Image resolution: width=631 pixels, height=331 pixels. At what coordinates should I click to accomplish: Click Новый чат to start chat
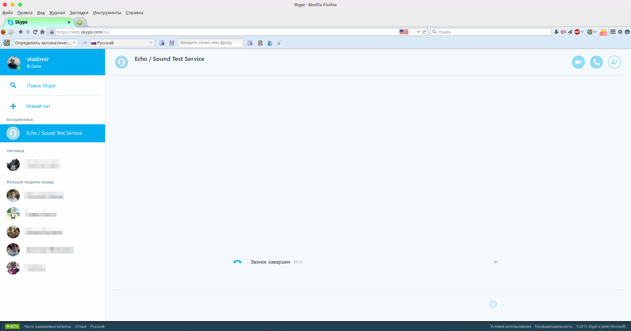pos(38,106)
